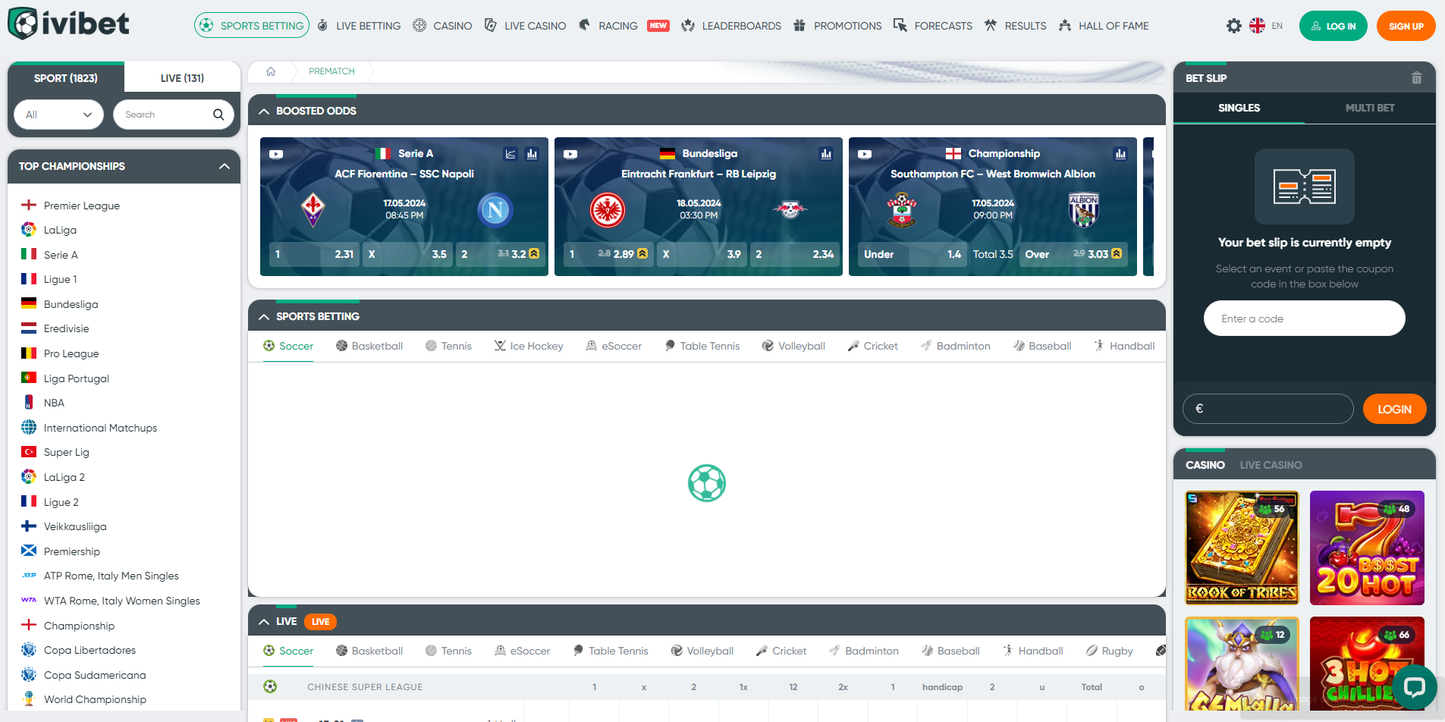Viewport: 1445px width, 722px height.
Task: Open Copa Libertadores championship
Action: point(90,650)
